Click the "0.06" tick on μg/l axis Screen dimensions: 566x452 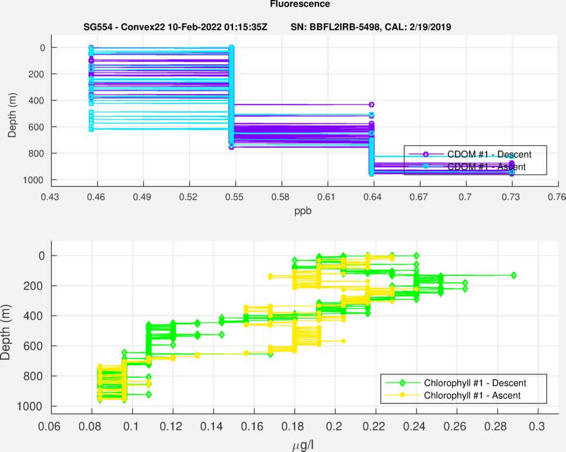point(50,426)
